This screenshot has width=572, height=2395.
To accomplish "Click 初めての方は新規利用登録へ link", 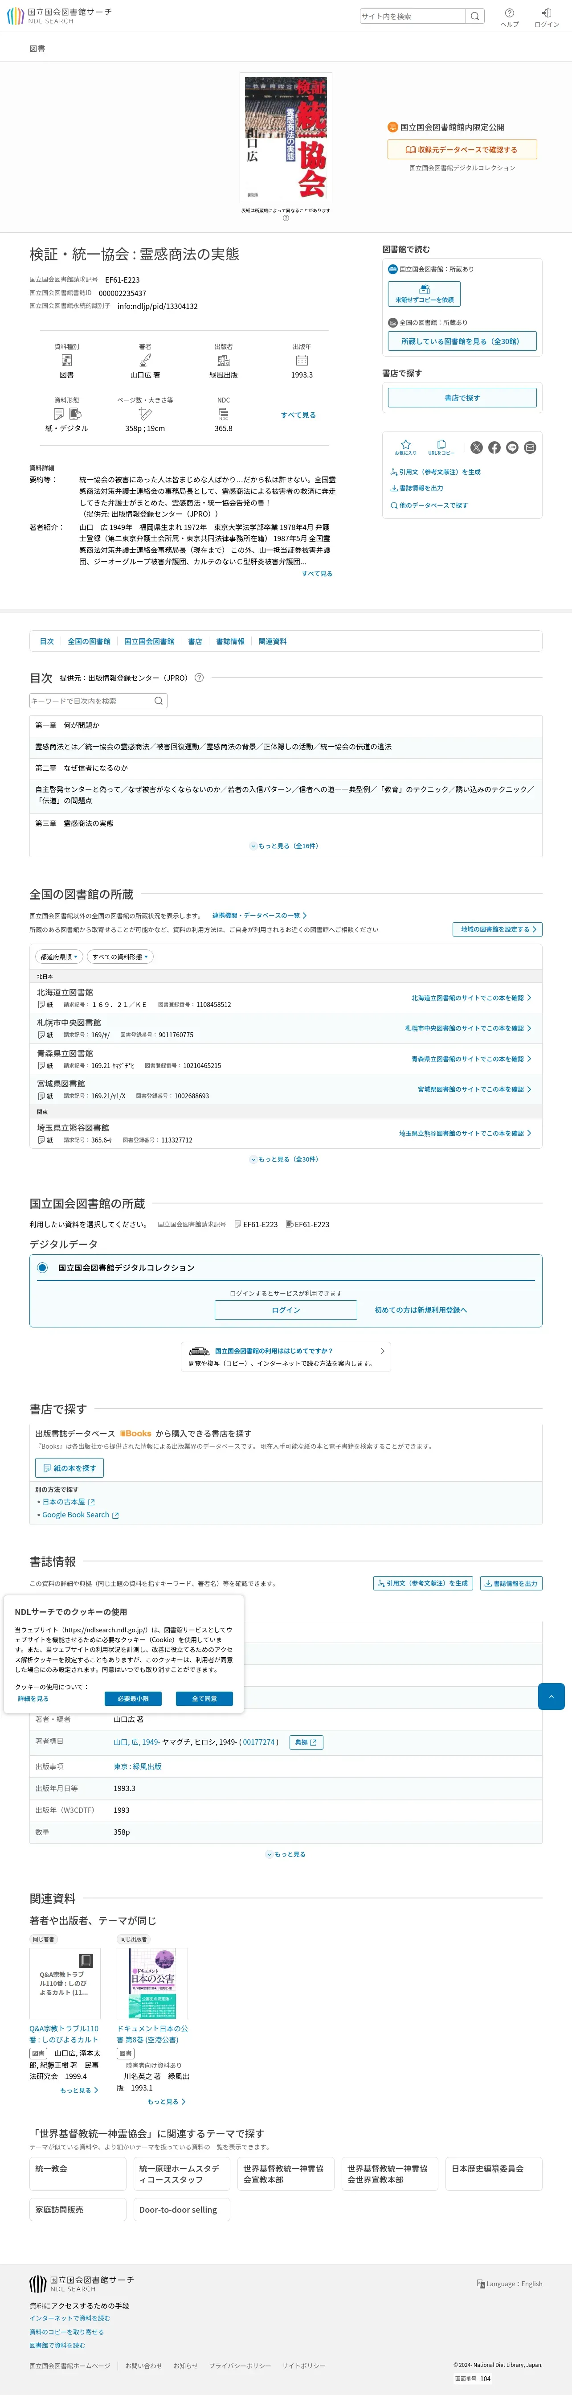I will [x=421, y=1309].
